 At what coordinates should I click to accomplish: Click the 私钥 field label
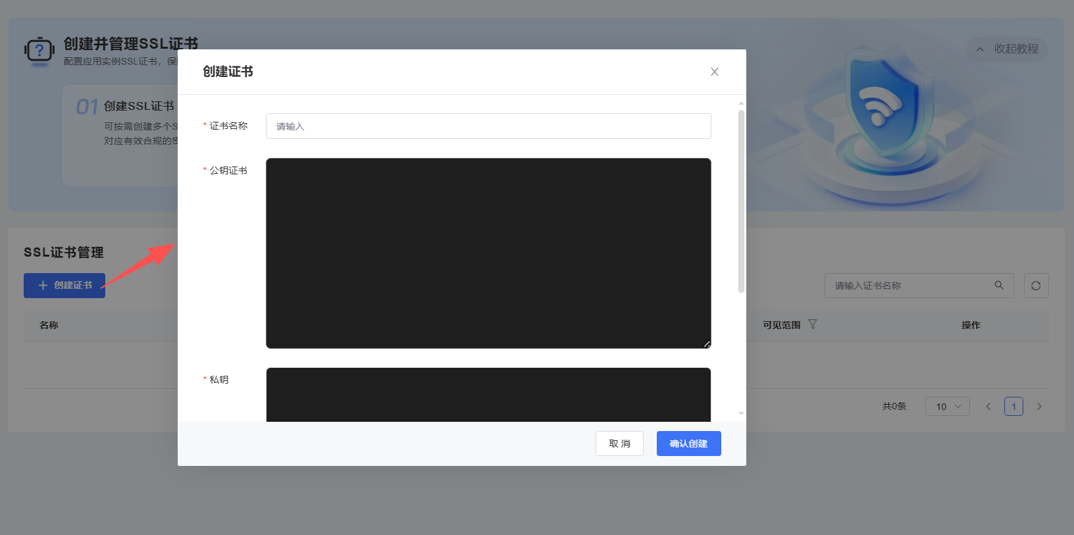(219, 380)
